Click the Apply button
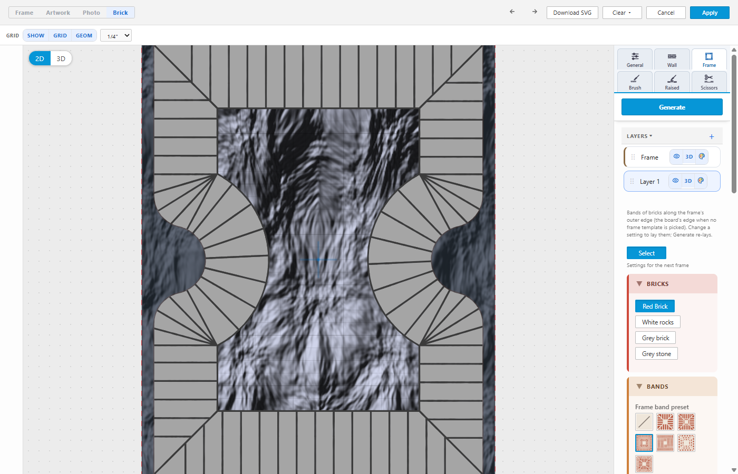Screen dimensions: 738x474 (x=710, y=13)
